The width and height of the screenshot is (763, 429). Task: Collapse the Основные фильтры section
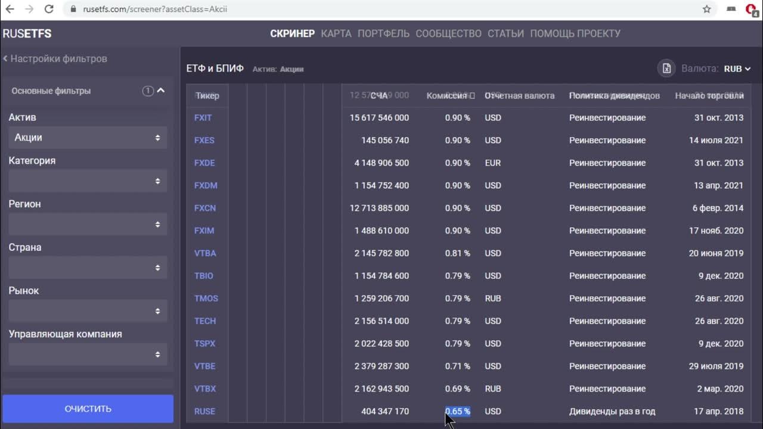[160, 91]
